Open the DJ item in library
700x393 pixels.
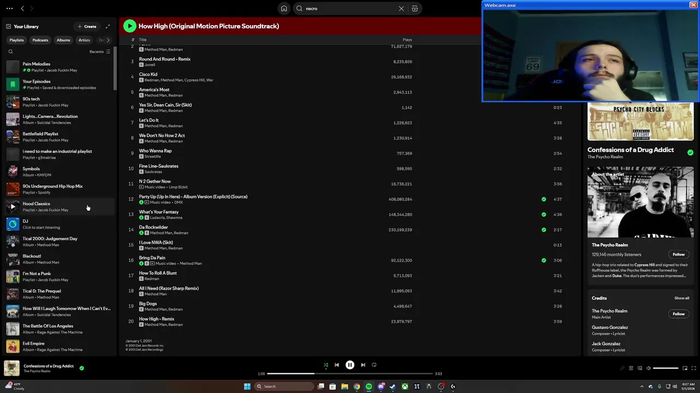(59, 224)
